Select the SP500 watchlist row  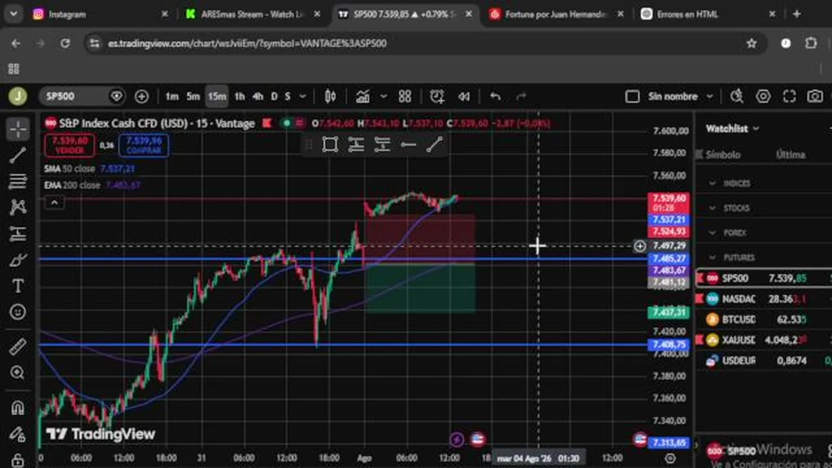(764, 278)
